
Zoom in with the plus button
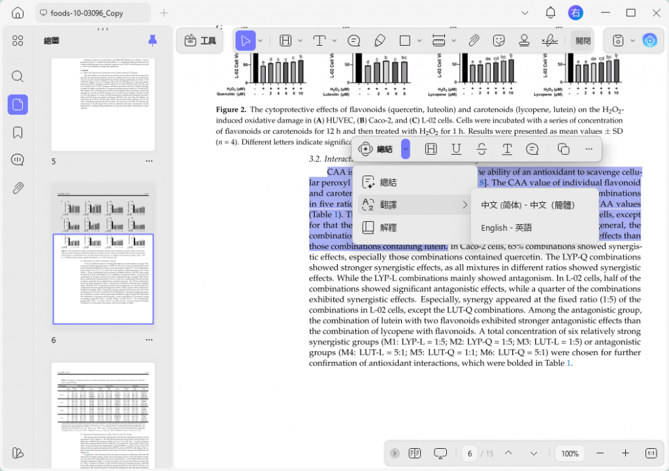pos(625,453)
